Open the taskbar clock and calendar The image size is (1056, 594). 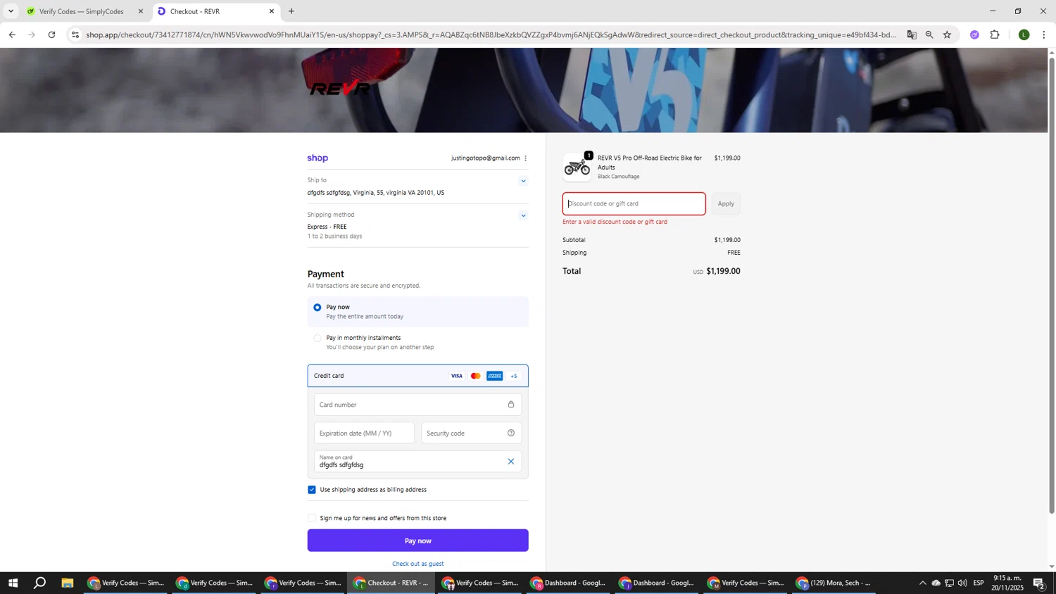point(1008,583)
